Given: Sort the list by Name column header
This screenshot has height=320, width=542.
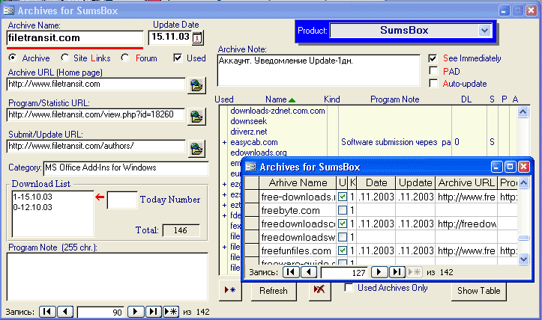Looking at the screenshot, I should 276,99.
